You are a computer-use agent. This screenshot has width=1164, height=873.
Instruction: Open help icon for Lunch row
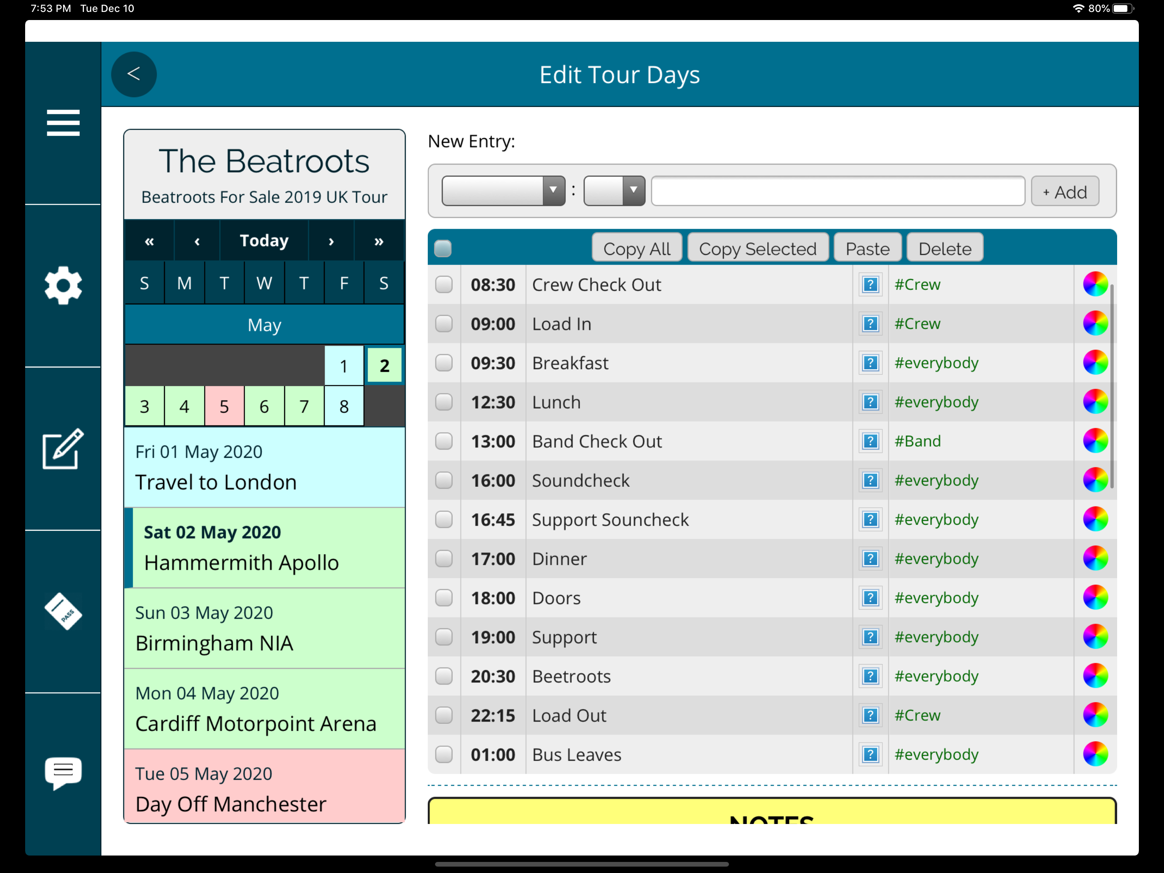tap(870, 402)
